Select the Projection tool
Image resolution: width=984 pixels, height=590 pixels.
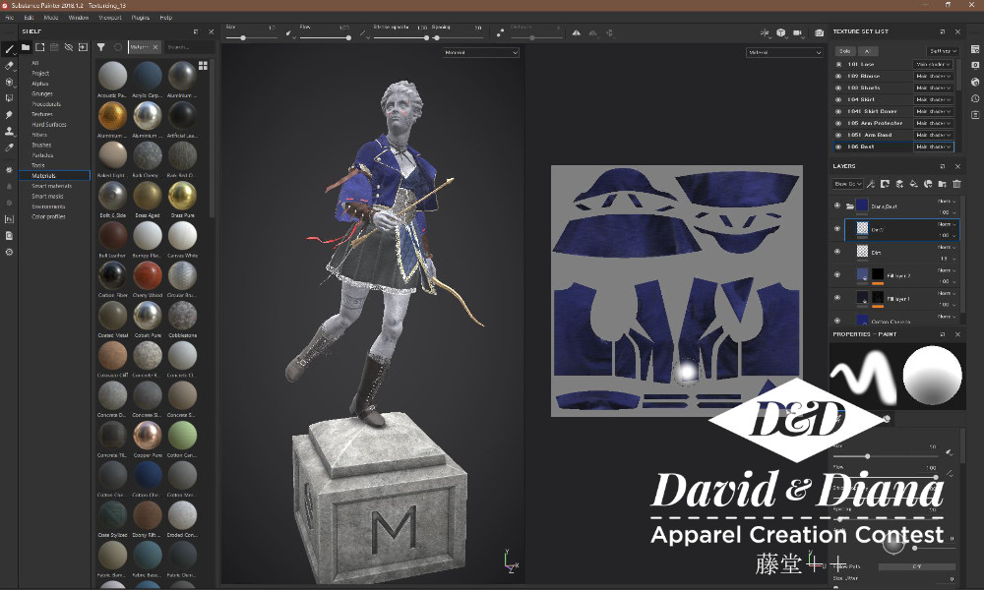pos(9,82)
